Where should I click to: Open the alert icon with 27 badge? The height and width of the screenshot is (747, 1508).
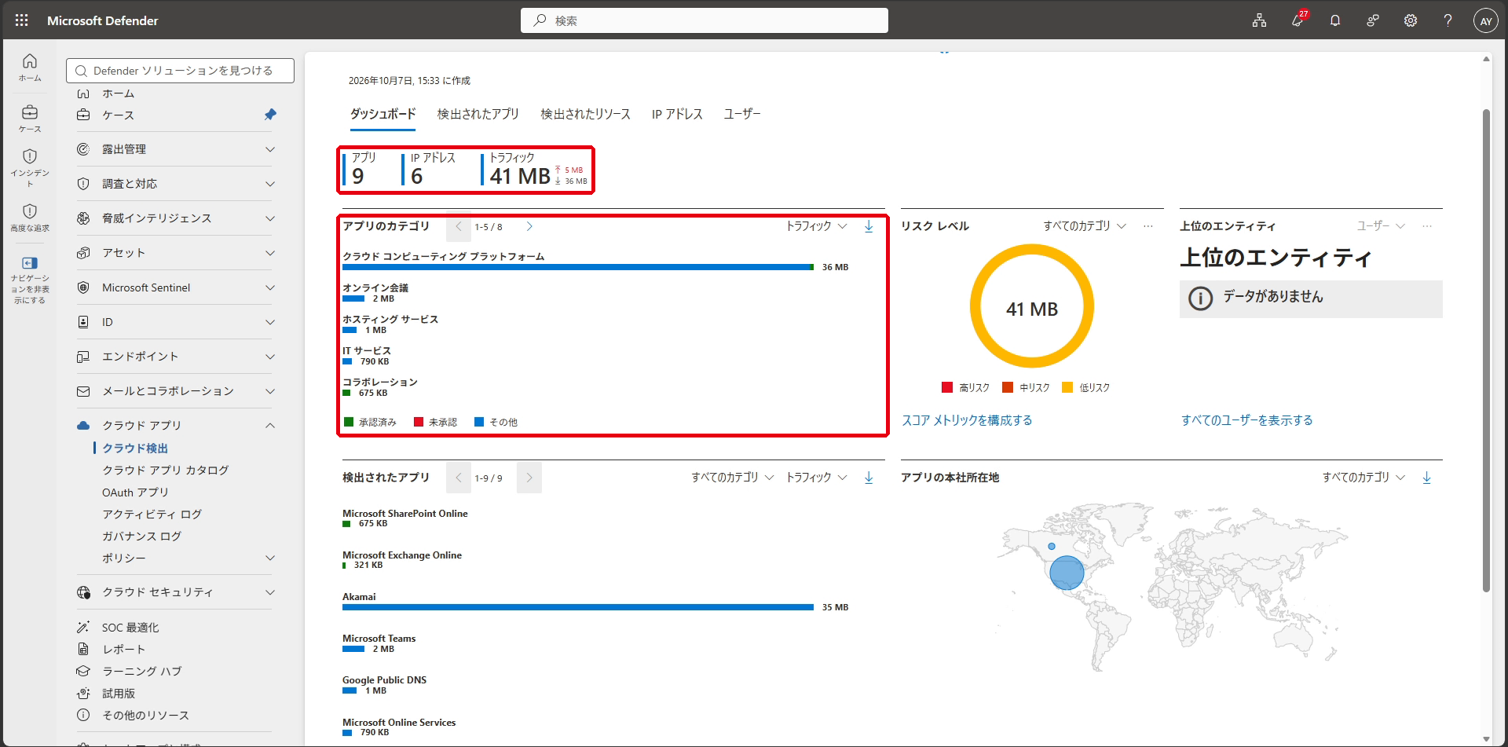[1298, 20]
